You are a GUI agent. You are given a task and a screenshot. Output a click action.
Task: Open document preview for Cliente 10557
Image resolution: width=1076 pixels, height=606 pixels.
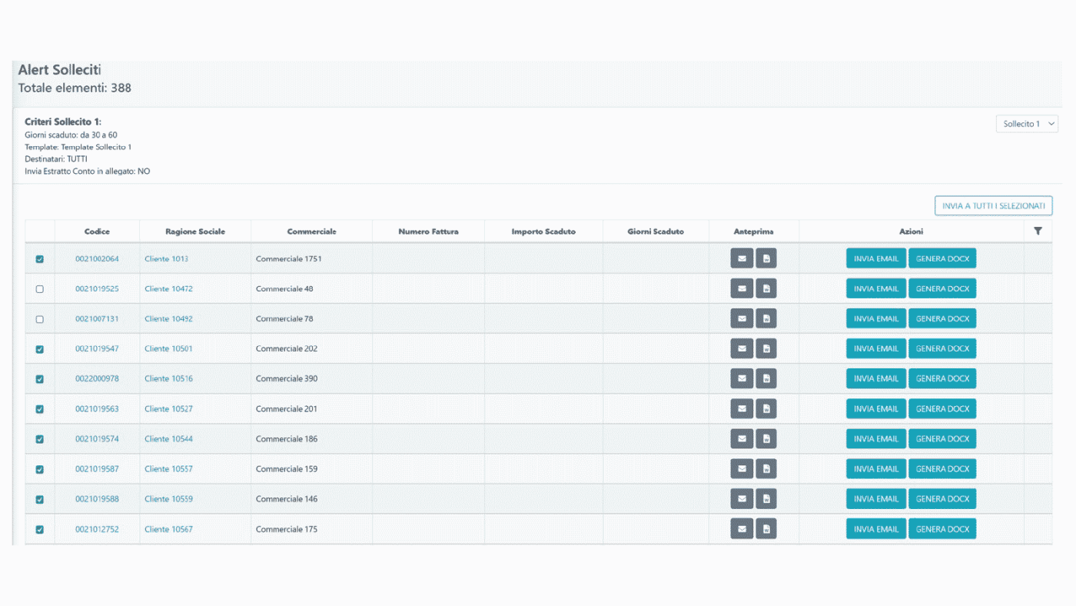[766, 468]
